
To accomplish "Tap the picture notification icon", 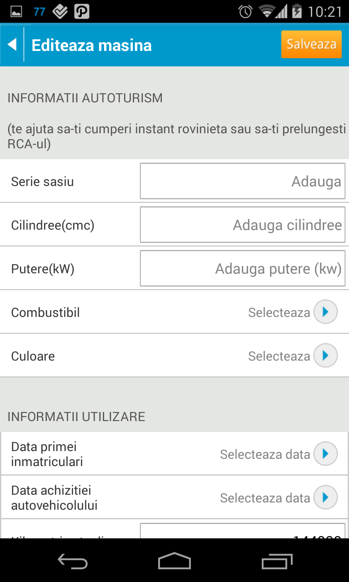I will pos(16,11).
